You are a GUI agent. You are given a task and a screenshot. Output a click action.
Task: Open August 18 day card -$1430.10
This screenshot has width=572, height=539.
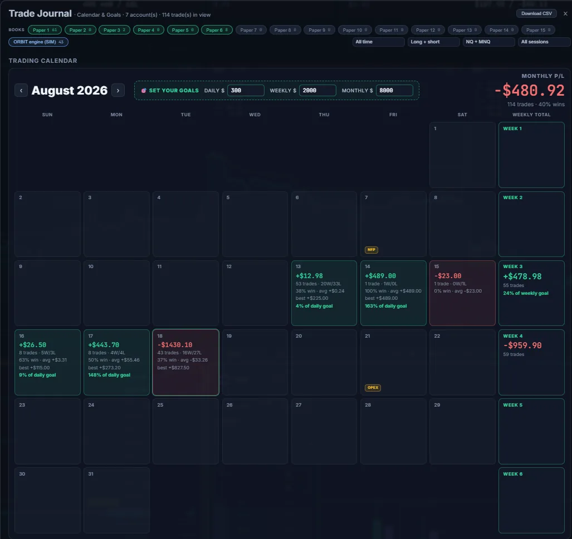[x=185, y=362]
